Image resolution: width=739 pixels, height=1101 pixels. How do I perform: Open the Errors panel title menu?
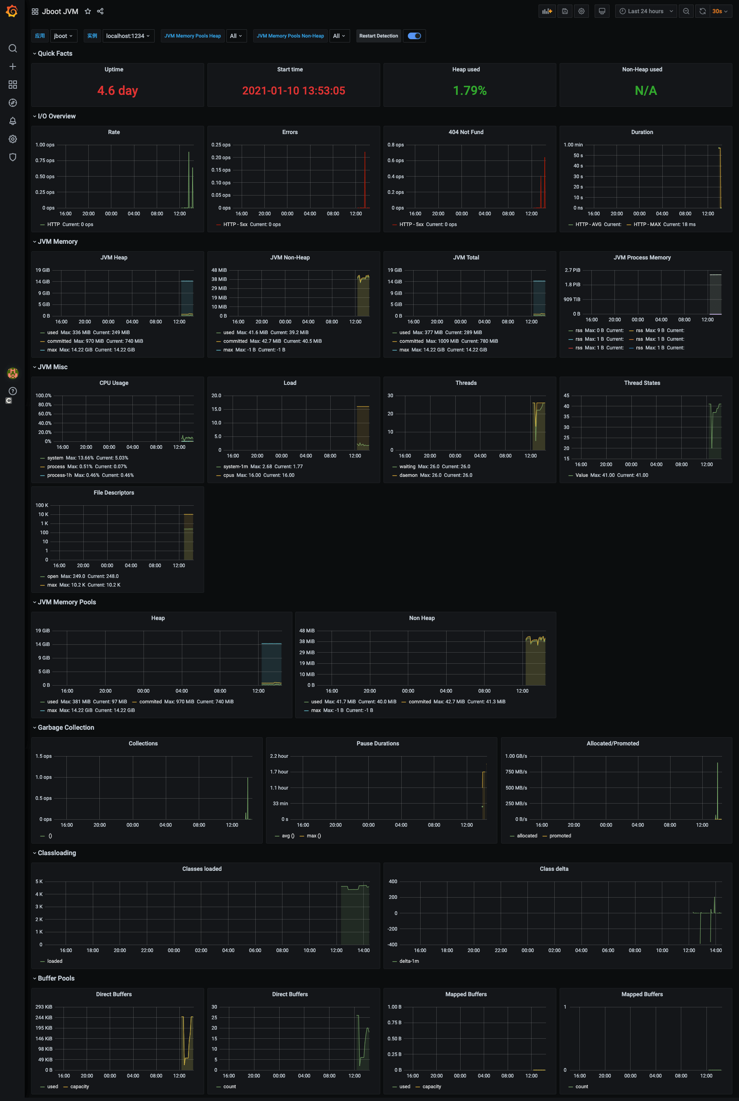tap(290, 132)
